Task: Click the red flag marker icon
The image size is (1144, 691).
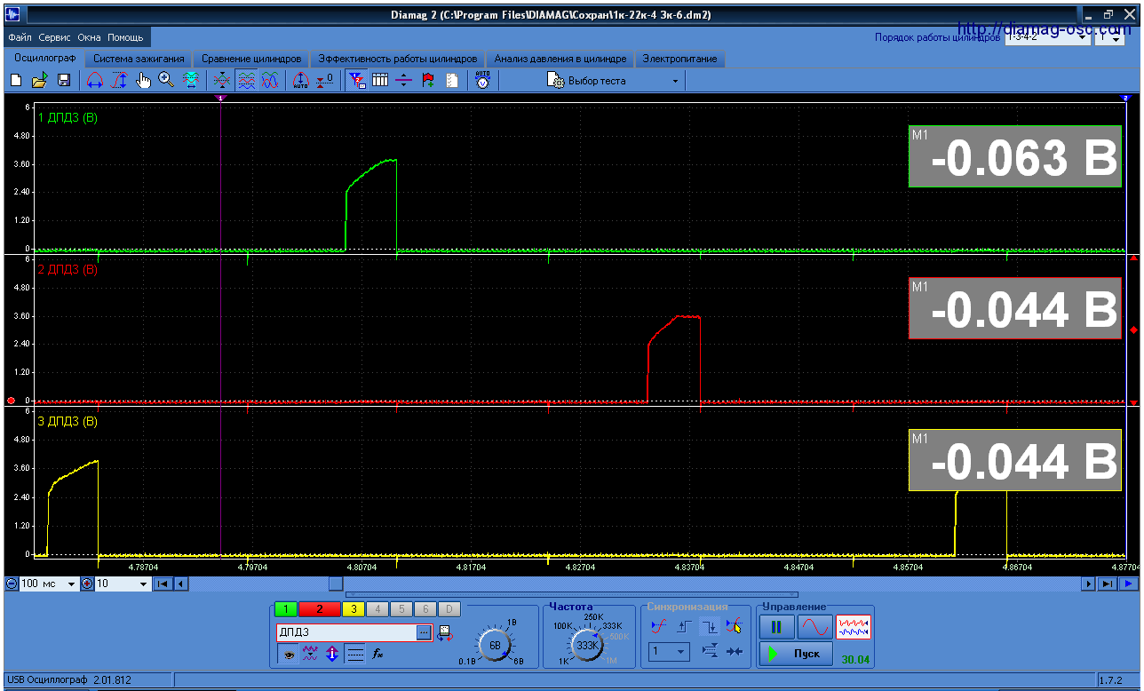Action: point(428,81)
